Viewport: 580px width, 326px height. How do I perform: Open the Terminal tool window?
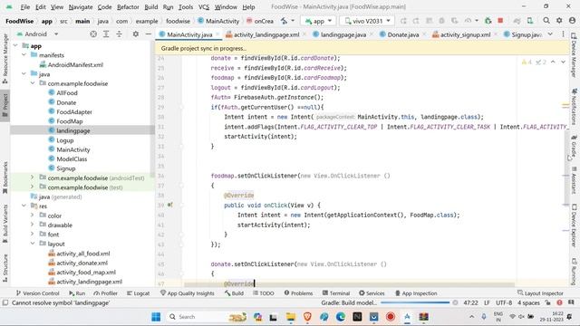[336, 293]
